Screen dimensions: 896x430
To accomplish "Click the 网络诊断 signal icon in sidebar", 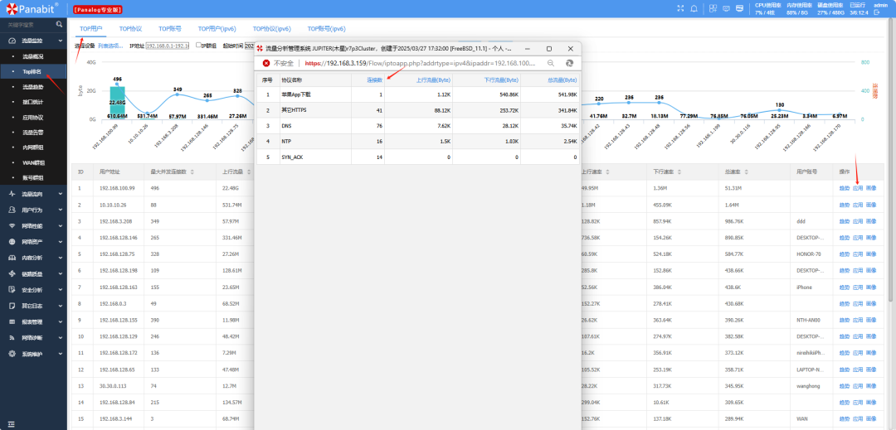I will (12, 337).
